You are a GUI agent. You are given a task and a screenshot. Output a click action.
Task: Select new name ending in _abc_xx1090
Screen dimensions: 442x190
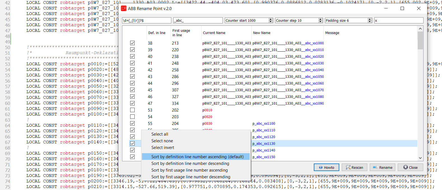pos(288,104)
